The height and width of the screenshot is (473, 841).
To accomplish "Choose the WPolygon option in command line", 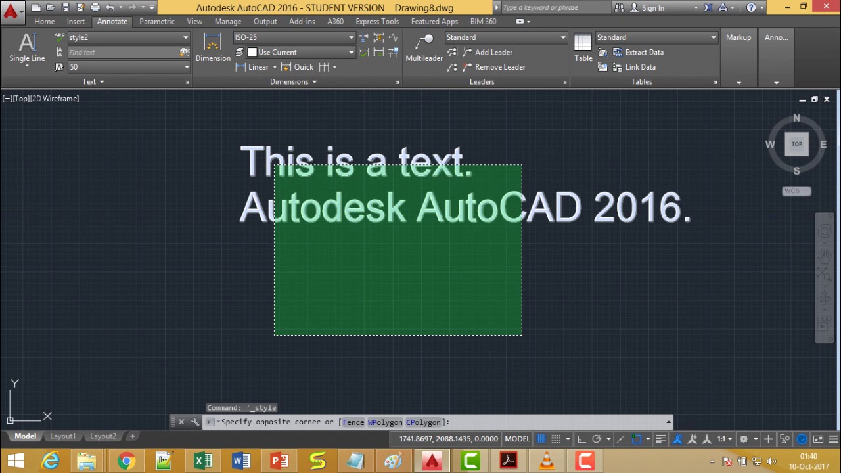I will (385, 422).
